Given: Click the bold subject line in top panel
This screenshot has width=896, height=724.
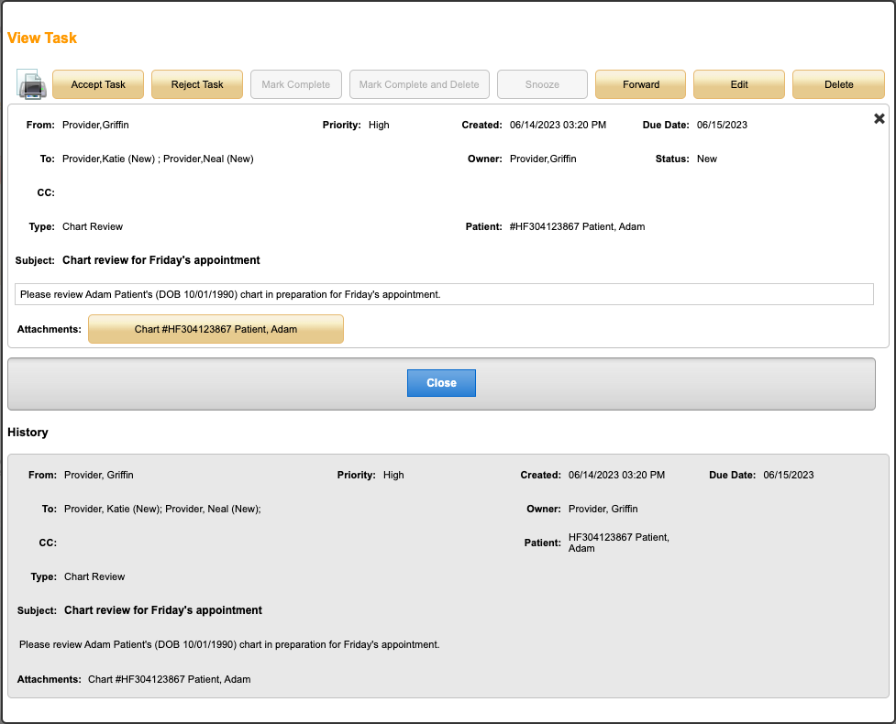Looking at the screenshot, I should pos(161,260).
